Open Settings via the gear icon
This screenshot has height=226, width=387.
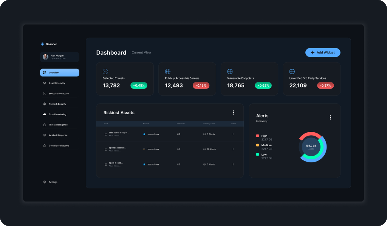click(x=44, y=182)
